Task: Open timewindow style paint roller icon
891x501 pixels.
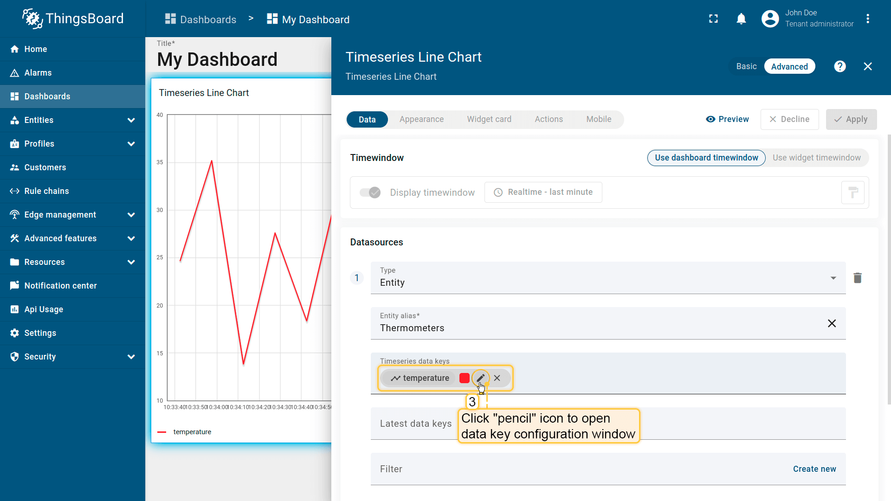Action: (852, 193)
